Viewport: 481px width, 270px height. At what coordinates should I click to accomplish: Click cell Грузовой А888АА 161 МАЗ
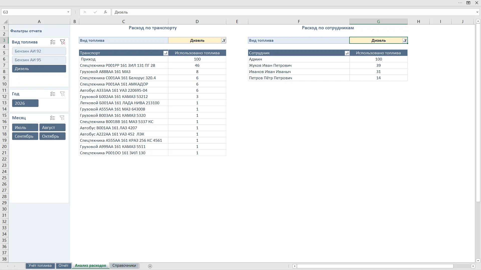coord(124,71)
